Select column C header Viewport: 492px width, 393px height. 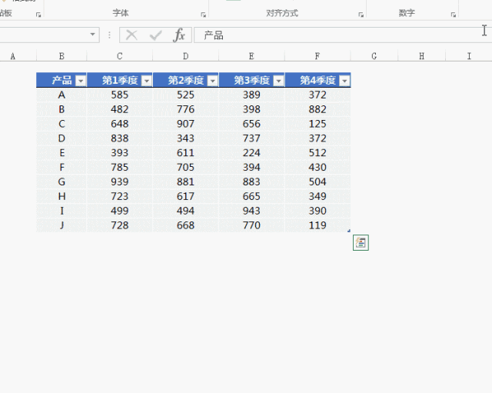click(x=120, y=56)
